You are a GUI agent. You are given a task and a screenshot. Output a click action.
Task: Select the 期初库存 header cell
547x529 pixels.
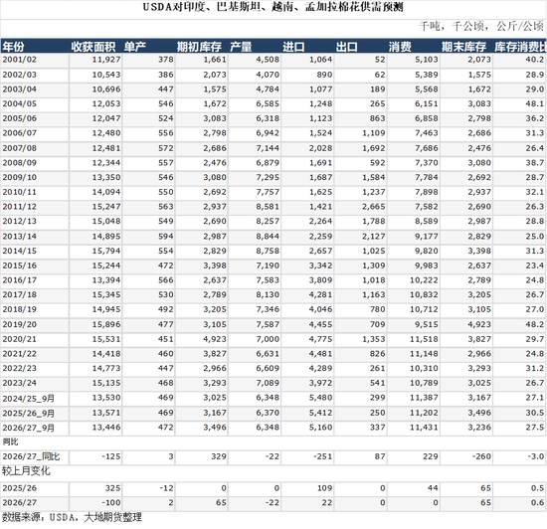199,47
